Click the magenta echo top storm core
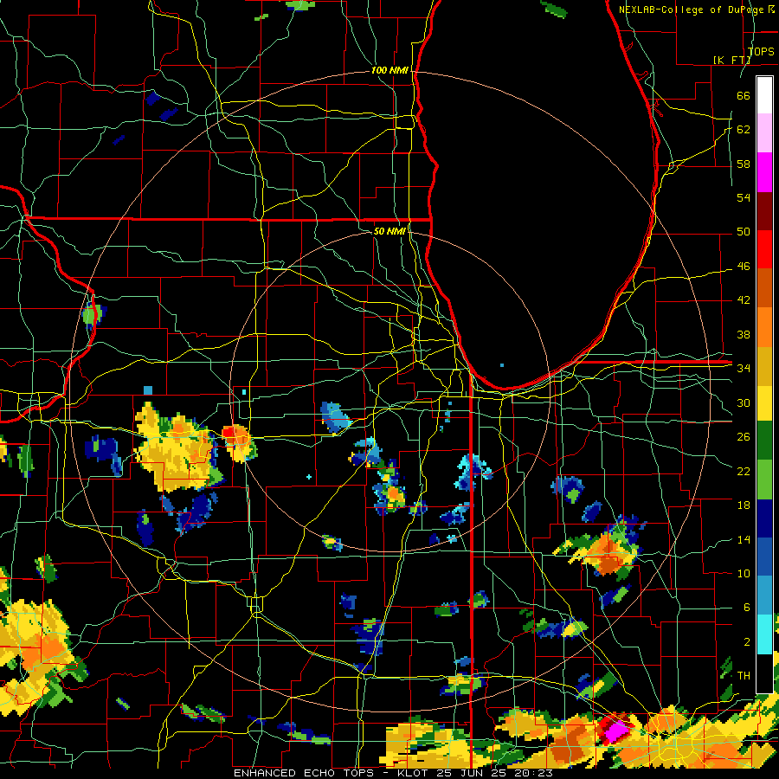 point(617,731)
